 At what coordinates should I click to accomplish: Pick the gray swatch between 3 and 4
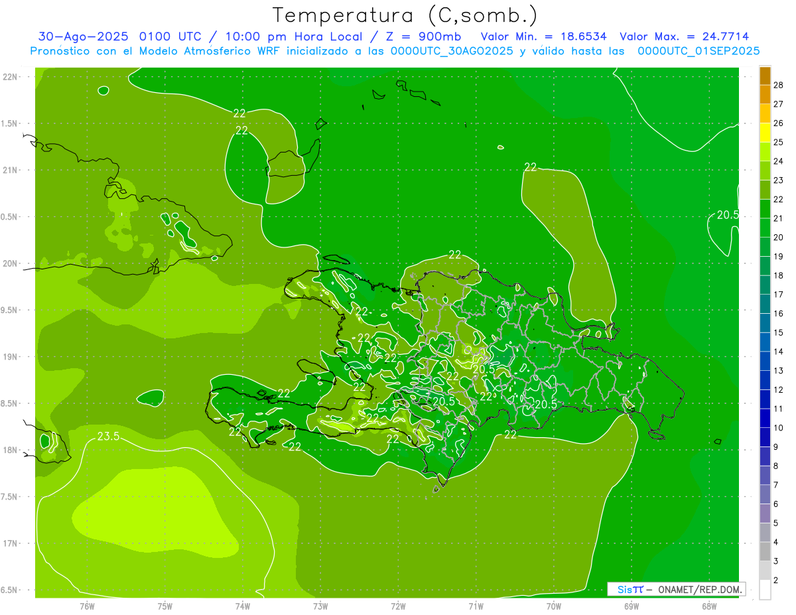point(765,551)
